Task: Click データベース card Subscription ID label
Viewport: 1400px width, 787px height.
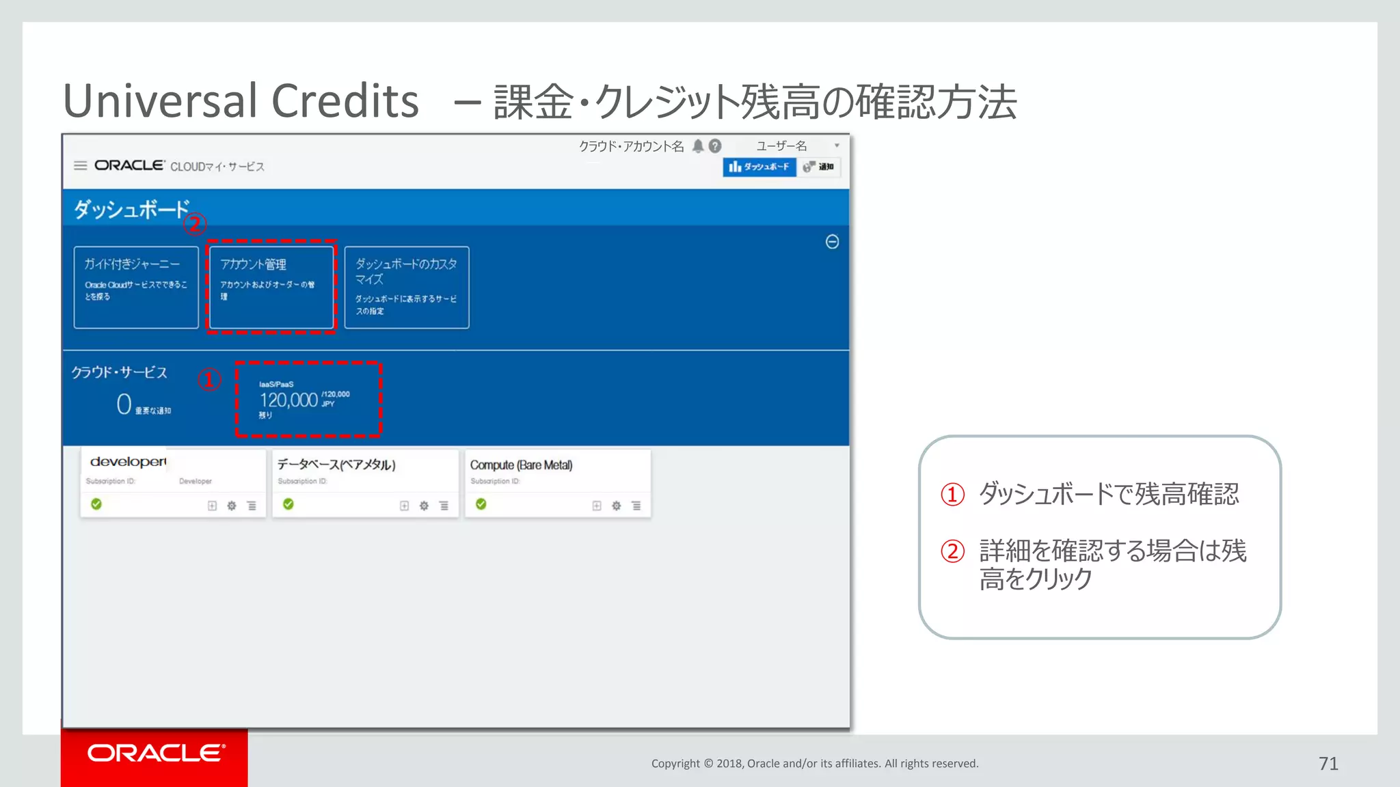Action: pyautogui.click(x=303, y=482)
